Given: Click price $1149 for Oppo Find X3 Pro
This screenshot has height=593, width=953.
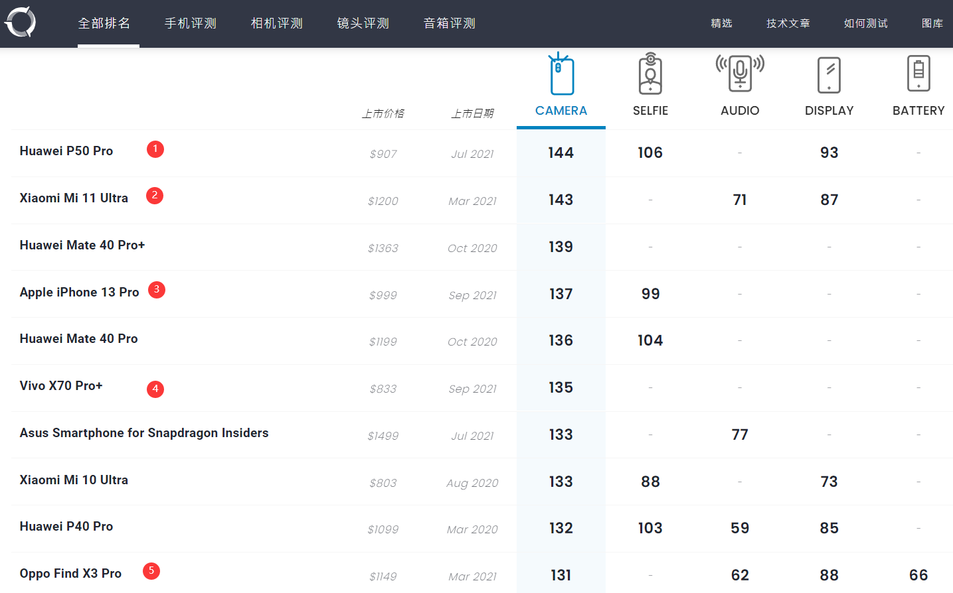Looking at the screenshot, I should (383, 577).
